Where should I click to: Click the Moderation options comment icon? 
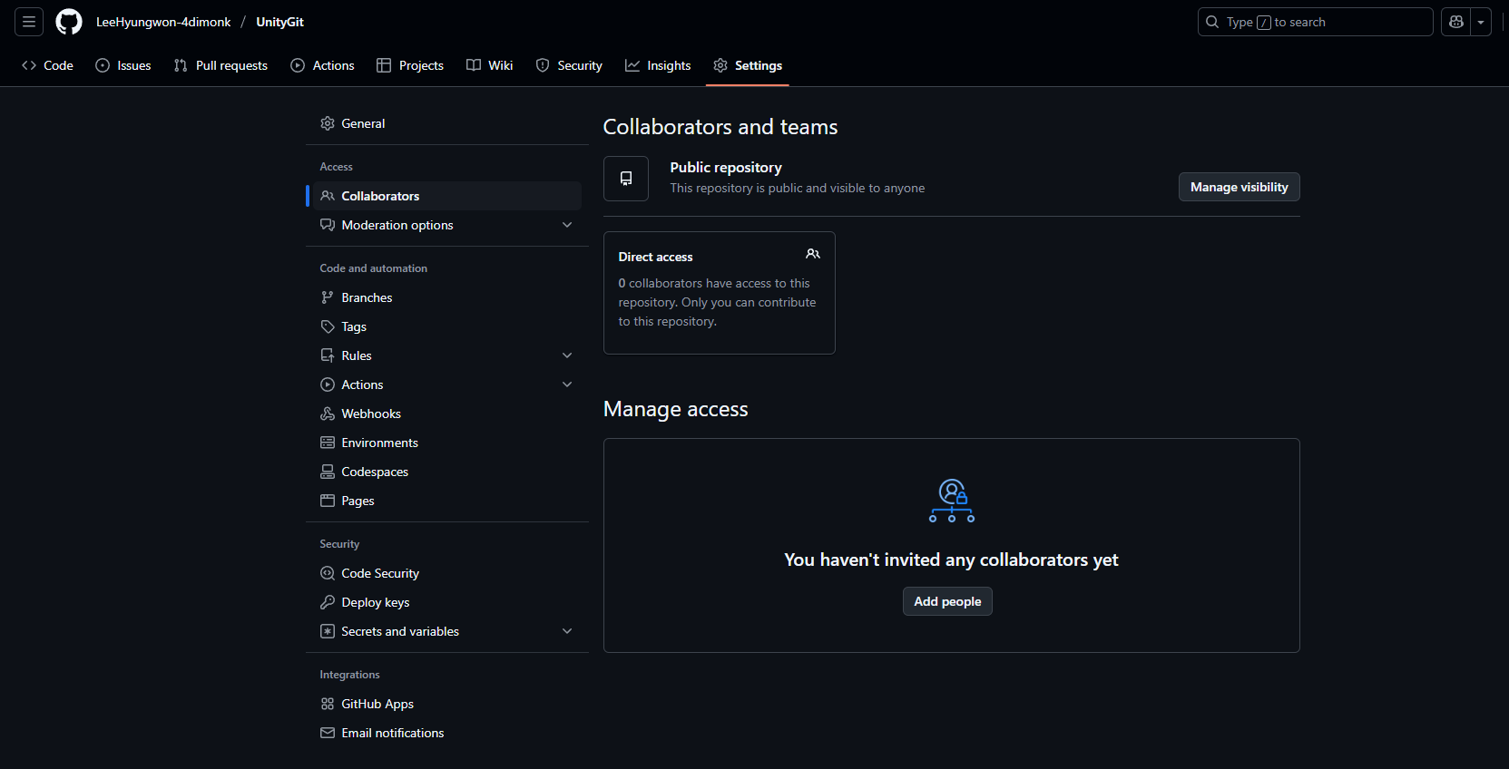(x=328, y=225)
